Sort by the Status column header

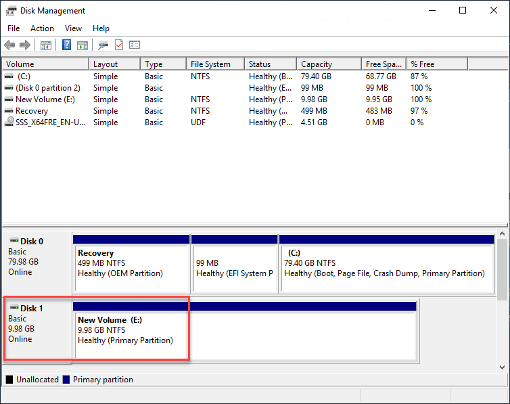271,64
